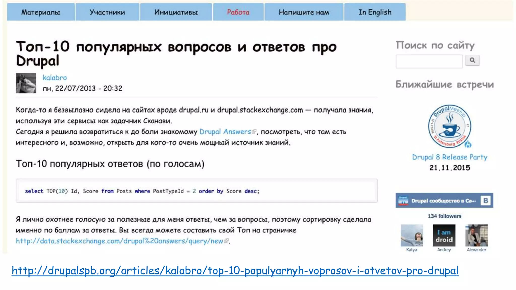This screenshot has width=516, height=290.
Task: Select the Работа menu tab
Action: (238, 12)
